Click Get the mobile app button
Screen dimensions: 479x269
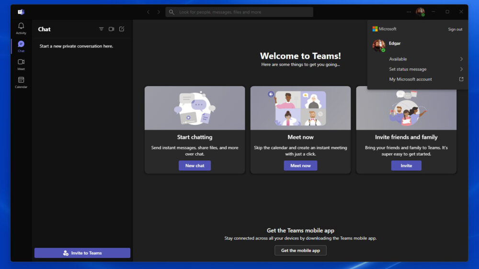tap(300, 250)
